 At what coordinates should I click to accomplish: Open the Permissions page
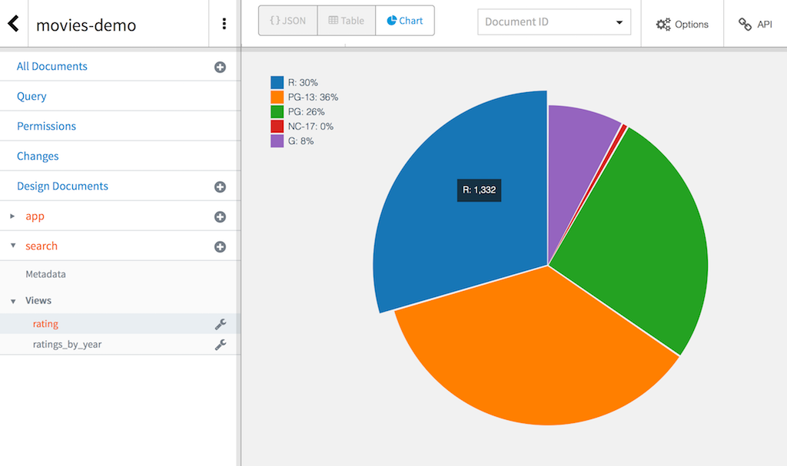point(47,126)
